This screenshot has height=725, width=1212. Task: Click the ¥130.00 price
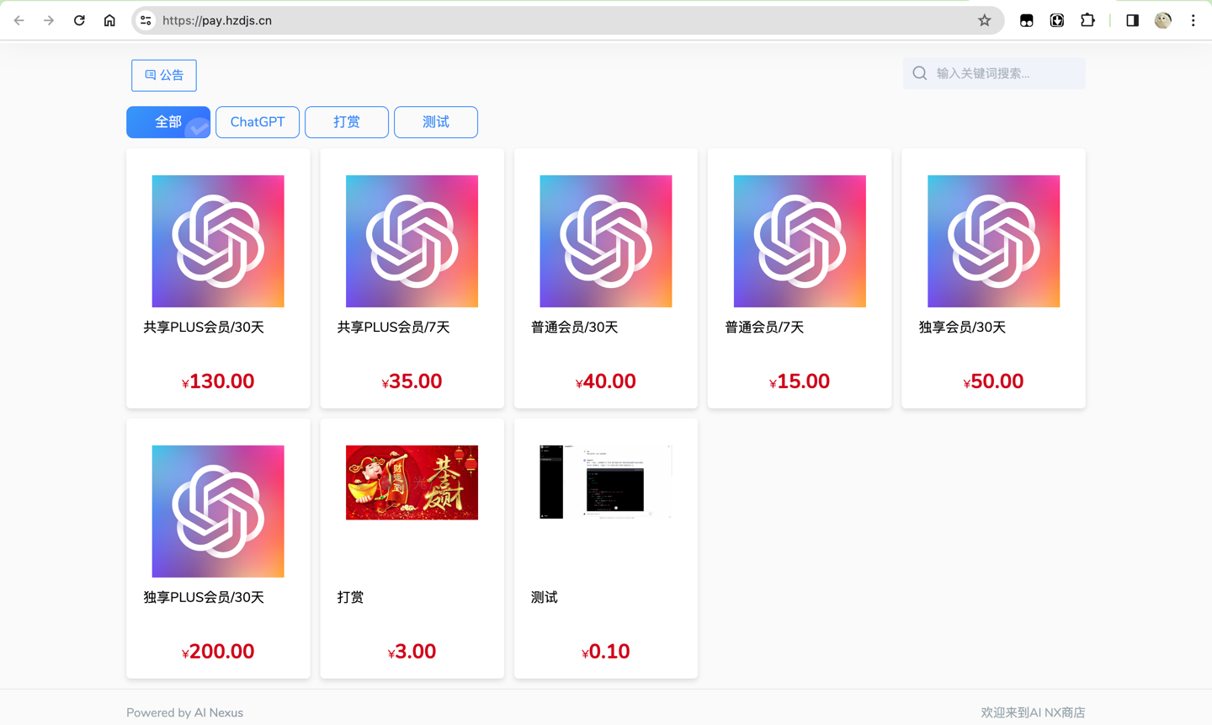point(218,381)
